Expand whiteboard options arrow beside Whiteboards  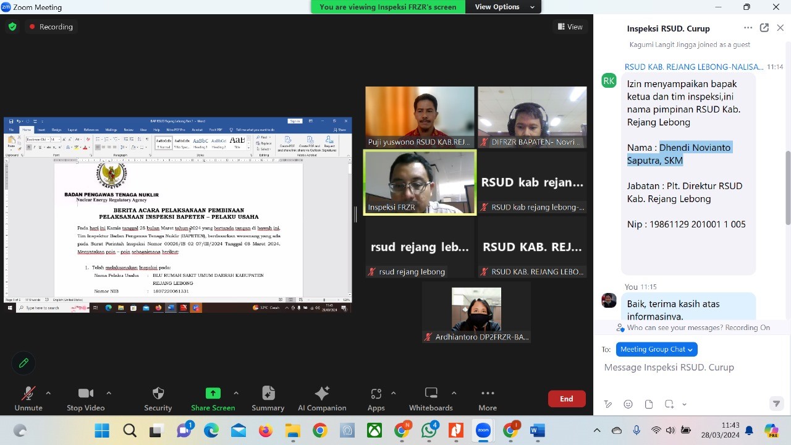tap(454, 393)
